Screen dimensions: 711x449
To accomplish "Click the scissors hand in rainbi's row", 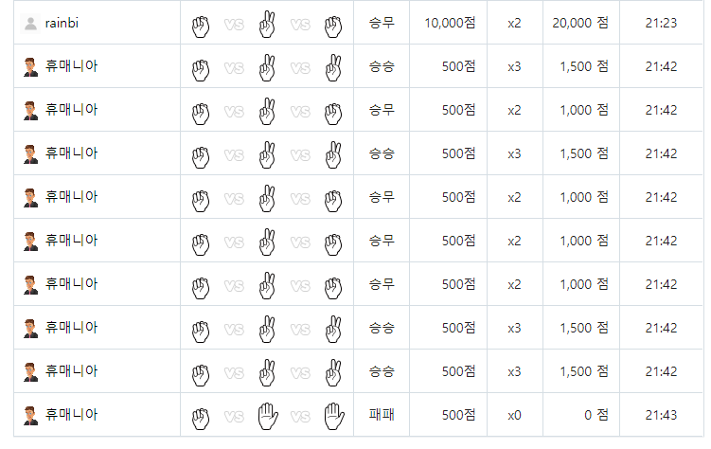I will 267,23.
